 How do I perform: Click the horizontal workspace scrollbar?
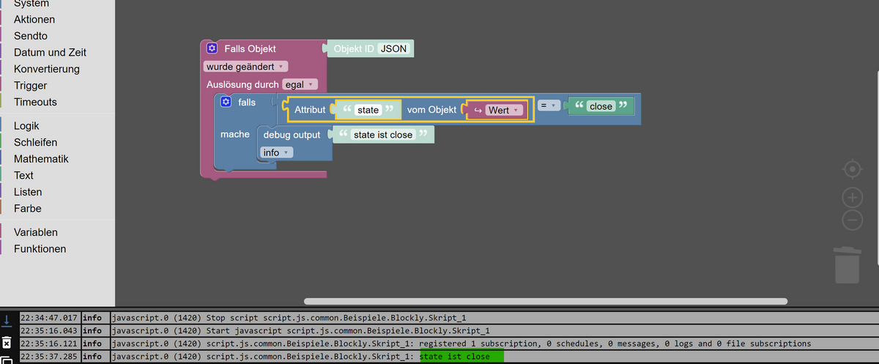coord(546,301)
